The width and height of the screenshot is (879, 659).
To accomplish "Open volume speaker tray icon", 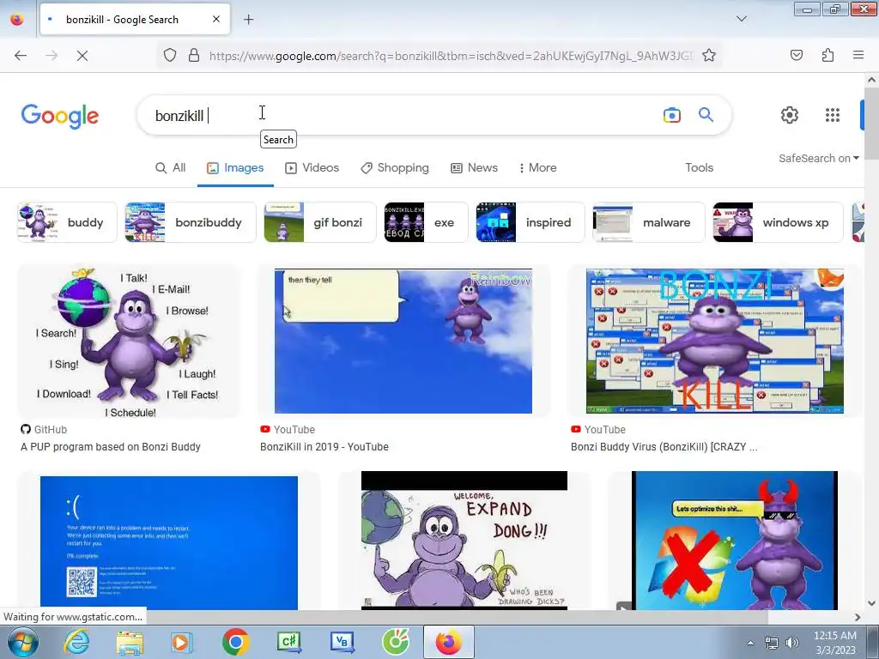I will click(792, 644).
